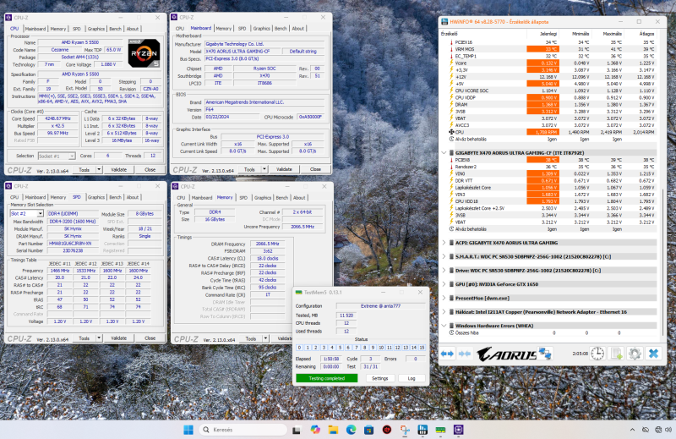
Task: Click the TestMem5 title bar icon
Action: click(x=298, y=292)
